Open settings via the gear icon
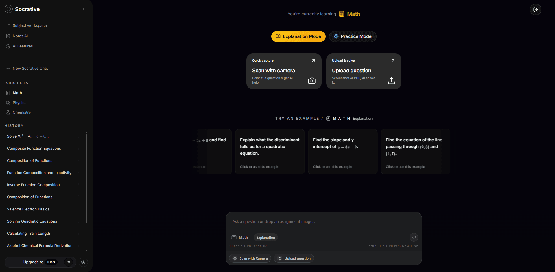This screenshot has width=555, height=272. tap(83, 262)
